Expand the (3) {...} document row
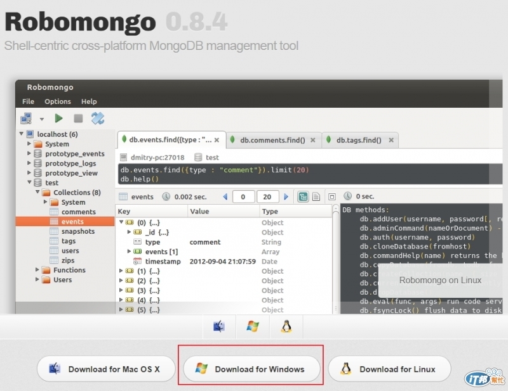The height and width of the screenshot is (391, 508). click(121, 290)
